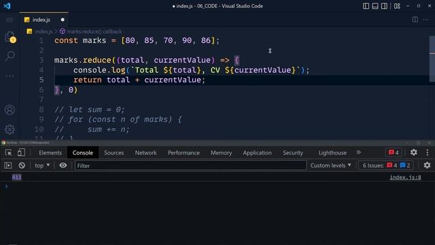Click the editor minimap scrollbar
The width and height of the screenshot is (435, 245).
tap(432, 59)
